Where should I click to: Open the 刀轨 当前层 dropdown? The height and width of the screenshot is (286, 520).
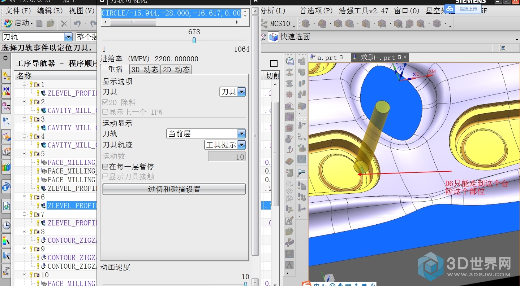click(206, 133)
